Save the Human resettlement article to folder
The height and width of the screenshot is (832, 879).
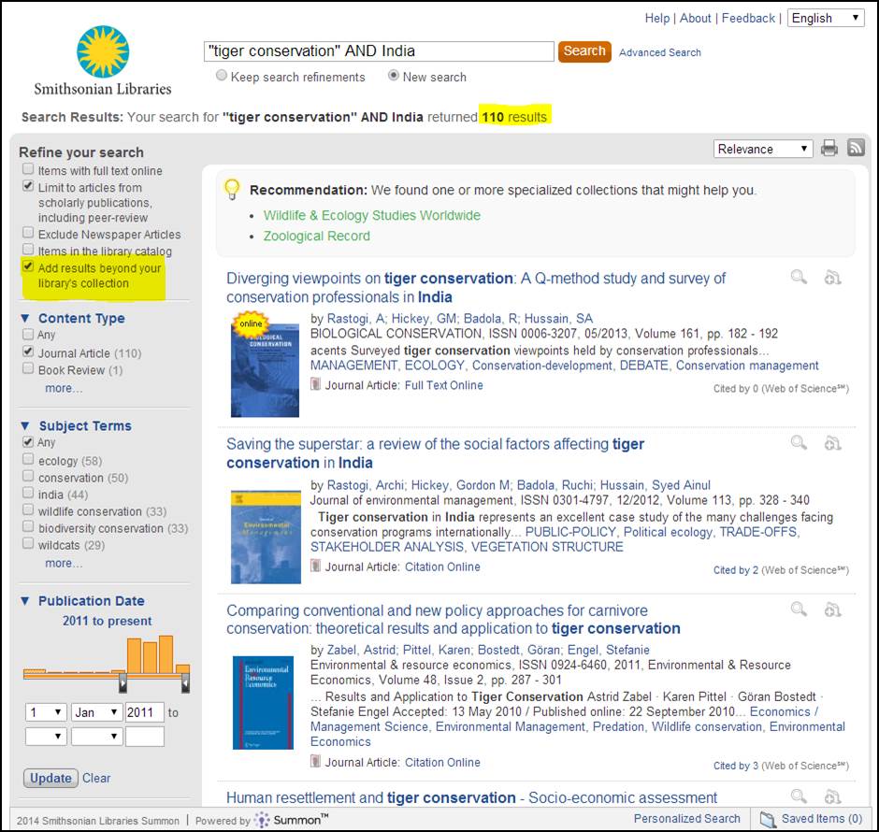point(832,796)
